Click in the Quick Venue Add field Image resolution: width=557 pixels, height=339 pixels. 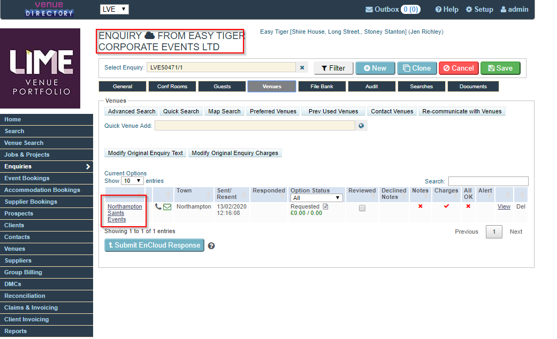(x=255, y=126)
